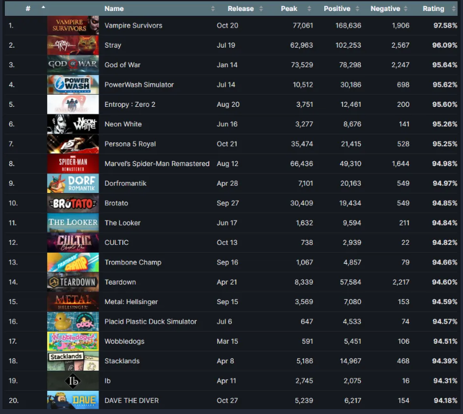Open the Wobbledogs thumbnail image
Image resolution: width=463 pixels, height=414 pixels.
(73, 341)
